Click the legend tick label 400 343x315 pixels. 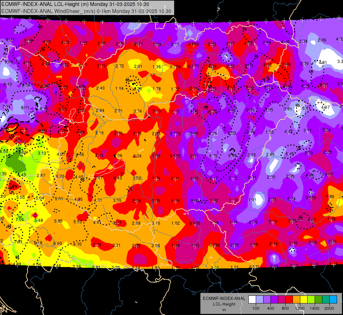point(270,308)
